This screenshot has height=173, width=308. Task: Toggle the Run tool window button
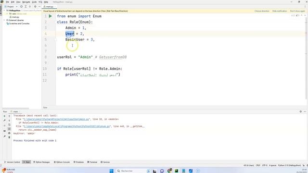tap(26, 162)
